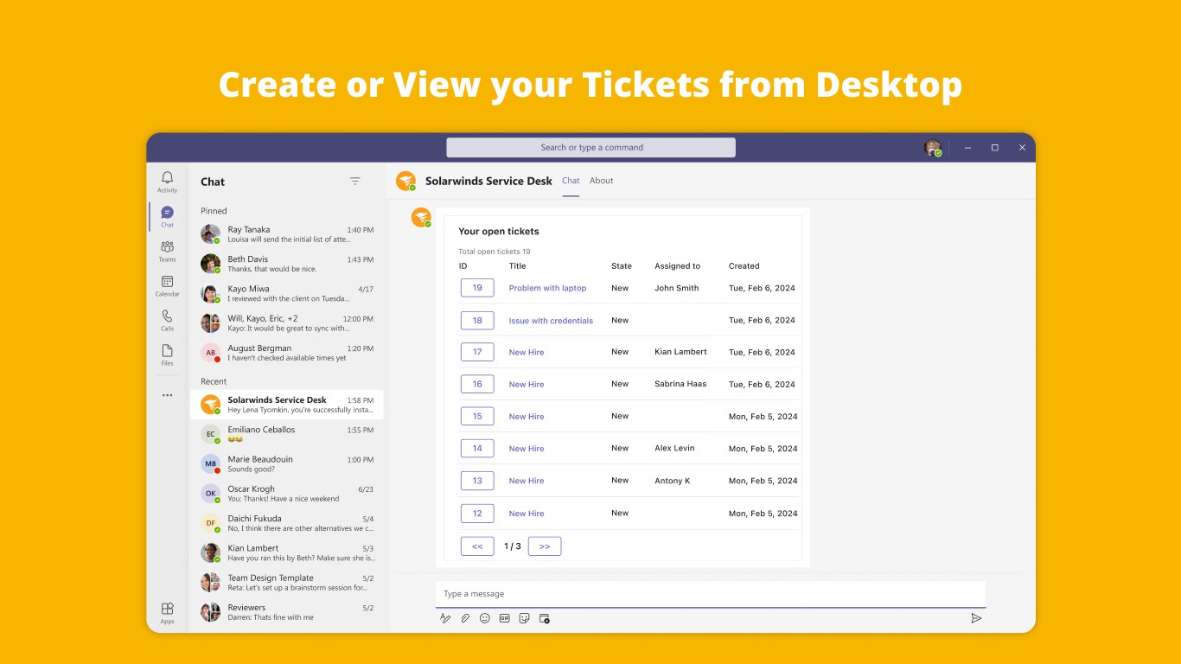
Task: Open Kian Lambert recent chat
Action: (287, 552)
